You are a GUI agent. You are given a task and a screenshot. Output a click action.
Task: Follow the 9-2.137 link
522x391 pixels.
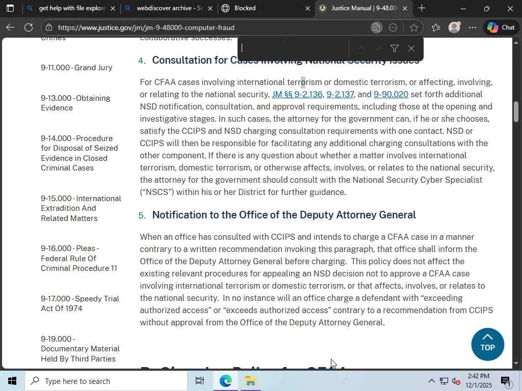[x=340, y=94]
